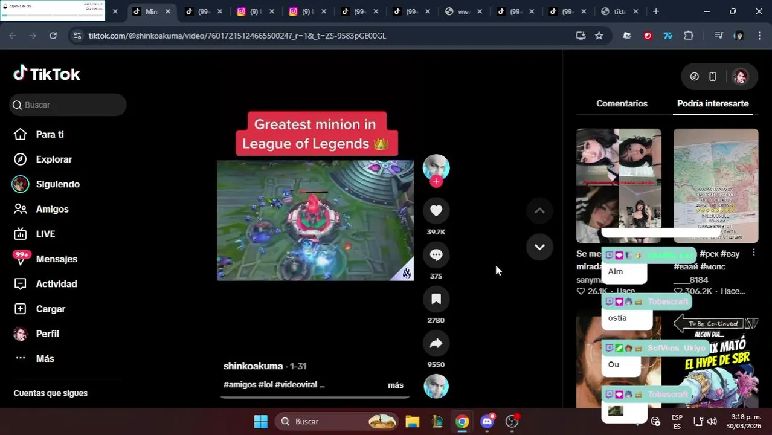Expand the Más menu
The width and height of the screenshot is (772, 435).
point(45,358)
